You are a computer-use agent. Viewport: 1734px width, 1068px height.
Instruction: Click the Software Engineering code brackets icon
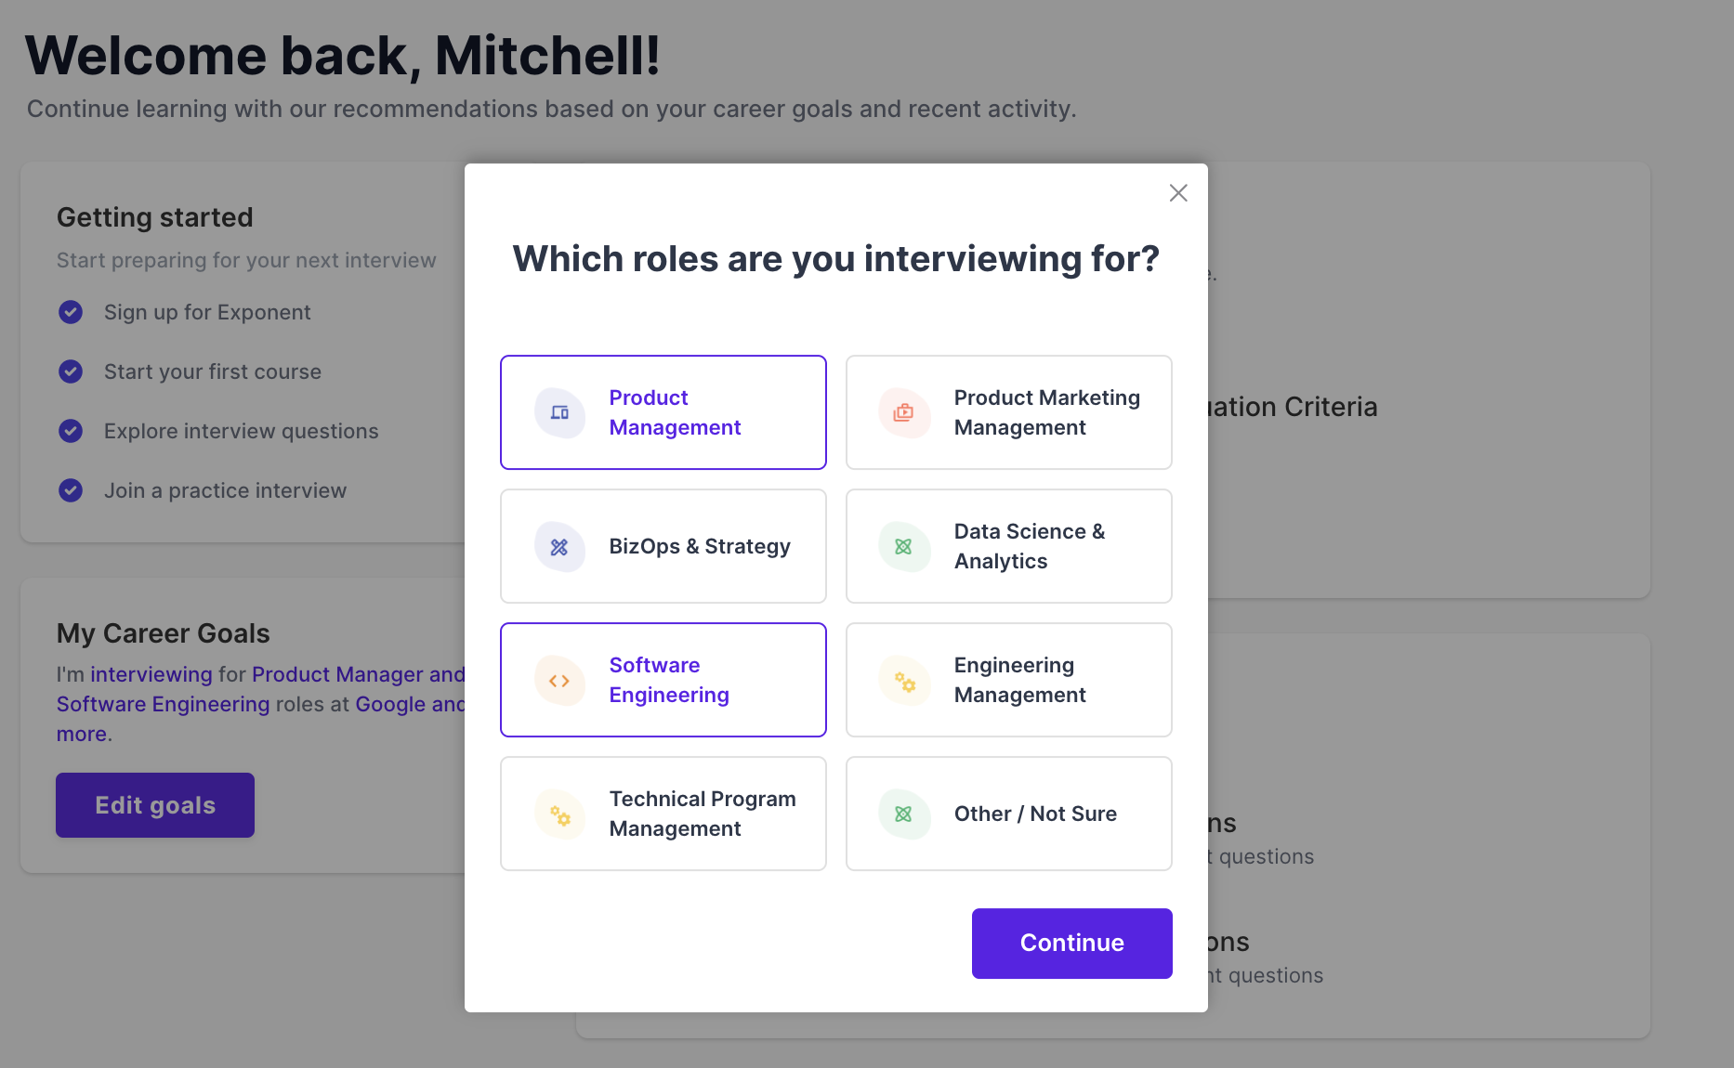point(559,681)
